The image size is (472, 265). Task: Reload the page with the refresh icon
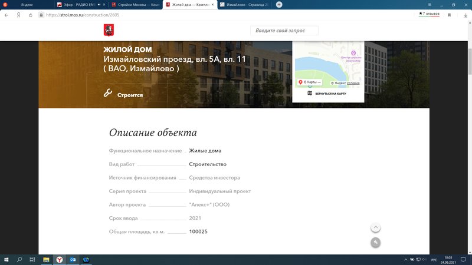tap(31, 15)
